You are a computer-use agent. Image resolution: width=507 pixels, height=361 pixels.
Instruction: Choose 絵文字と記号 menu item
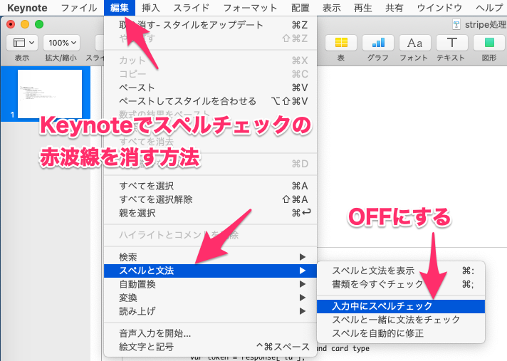[x=210, y=347]
